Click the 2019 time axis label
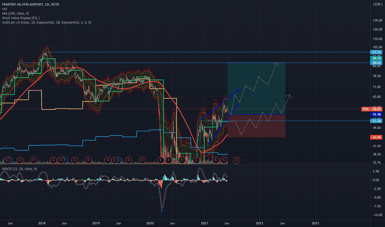 (96, 223)
